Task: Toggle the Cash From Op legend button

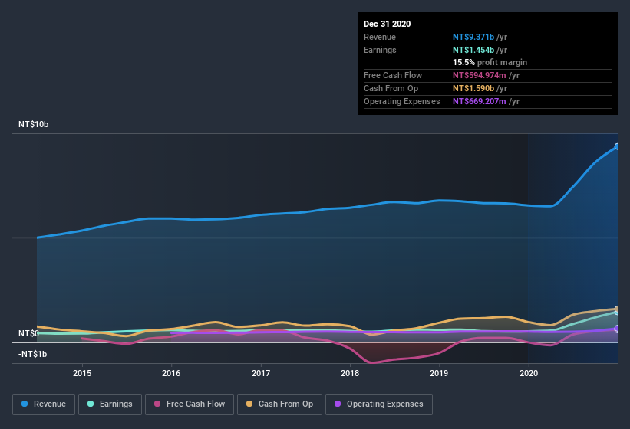Action: 279,404
